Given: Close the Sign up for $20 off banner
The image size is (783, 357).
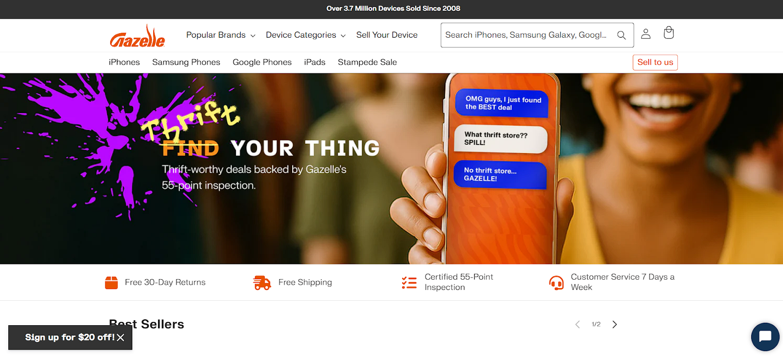Looking at the screenshot, I should point(121,337).
